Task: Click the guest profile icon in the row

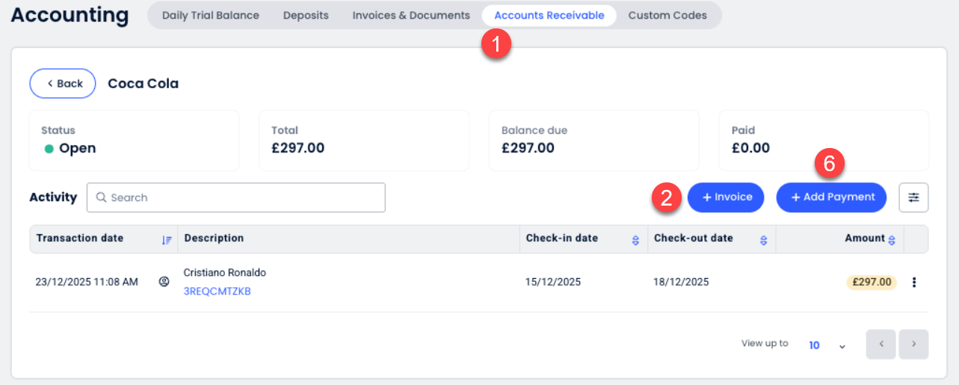Action: click(164, 283)
